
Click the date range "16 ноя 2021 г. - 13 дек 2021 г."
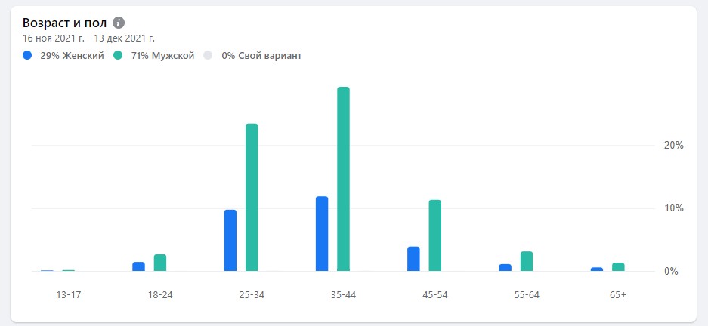(88, 38)
